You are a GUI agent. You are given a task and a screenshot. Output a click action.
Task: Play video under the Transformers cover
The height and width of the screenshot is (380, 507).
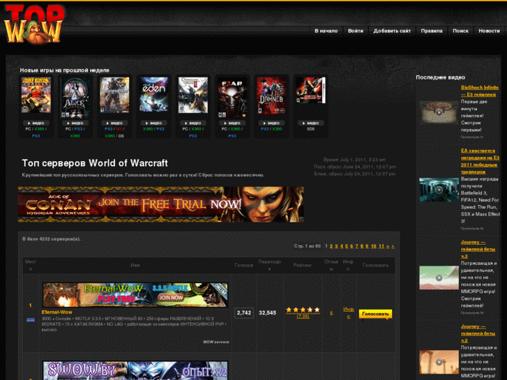[x=114, y=123]
